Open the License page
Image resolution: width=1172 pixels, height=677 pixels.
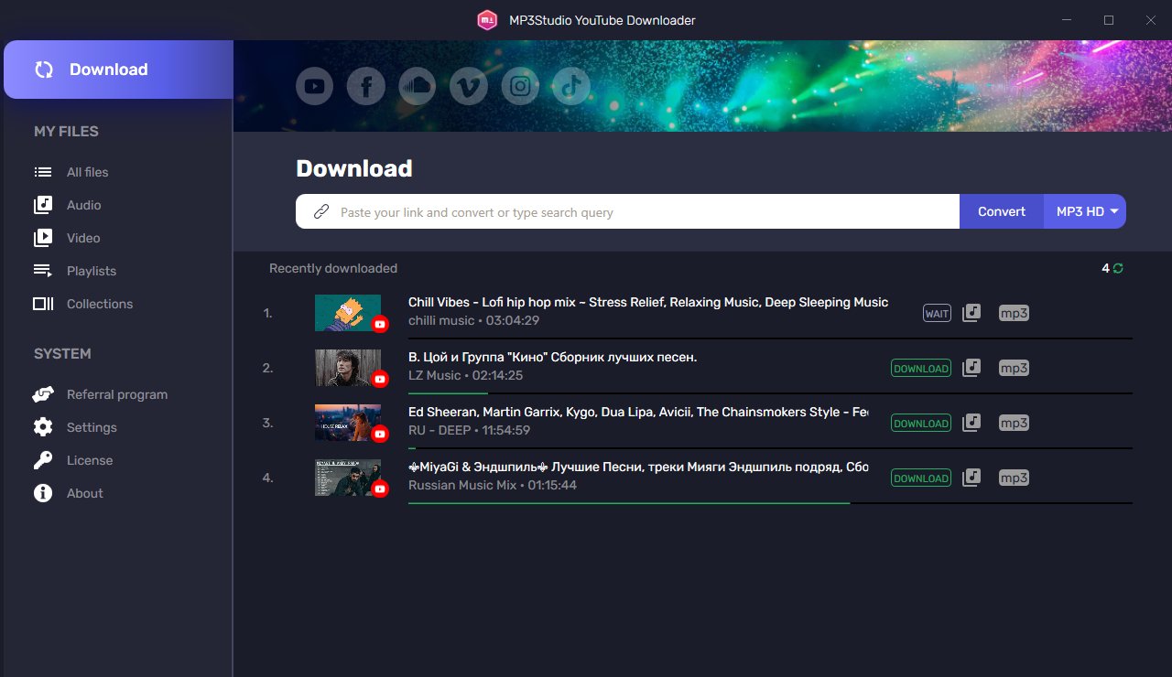point(90,460)
